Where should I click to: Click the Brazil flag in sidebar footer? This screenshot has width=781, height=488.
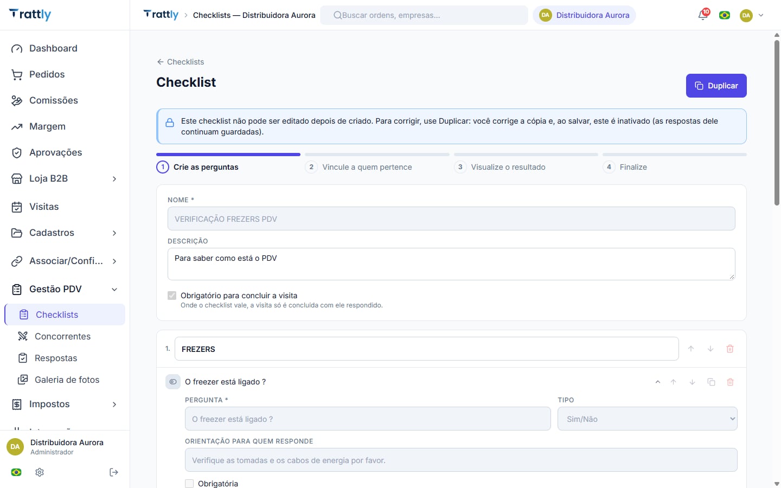coord(16,472)
